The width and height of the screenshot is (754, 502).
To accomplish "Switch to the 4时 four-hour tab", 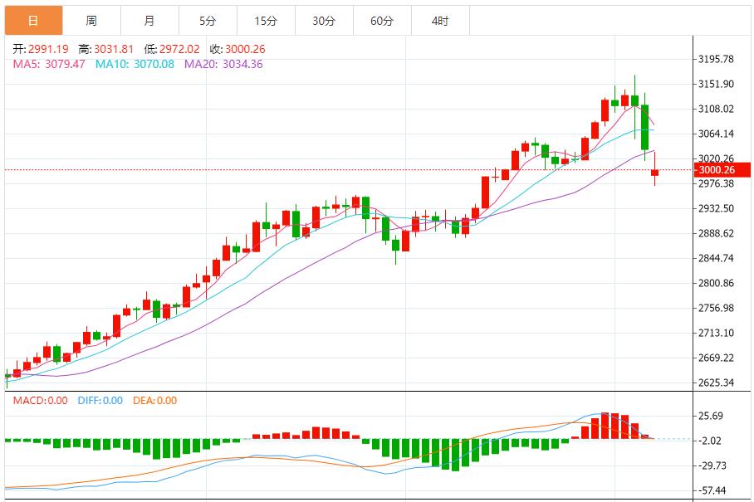I will (x=440, y=21).
